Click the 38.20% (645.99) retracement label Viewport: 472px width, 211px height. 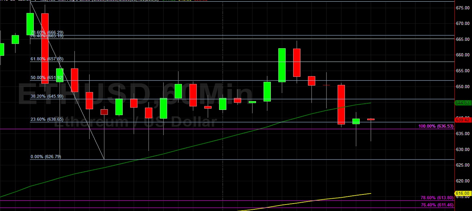[x=47, y=96]
